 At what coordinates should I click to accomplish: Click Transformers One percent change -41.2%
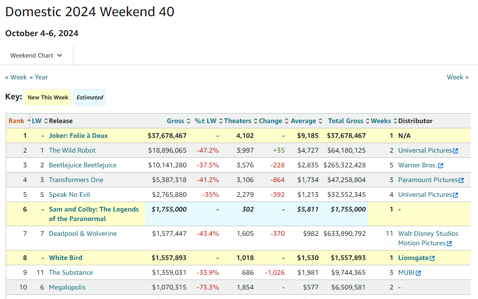coord(208,180)
